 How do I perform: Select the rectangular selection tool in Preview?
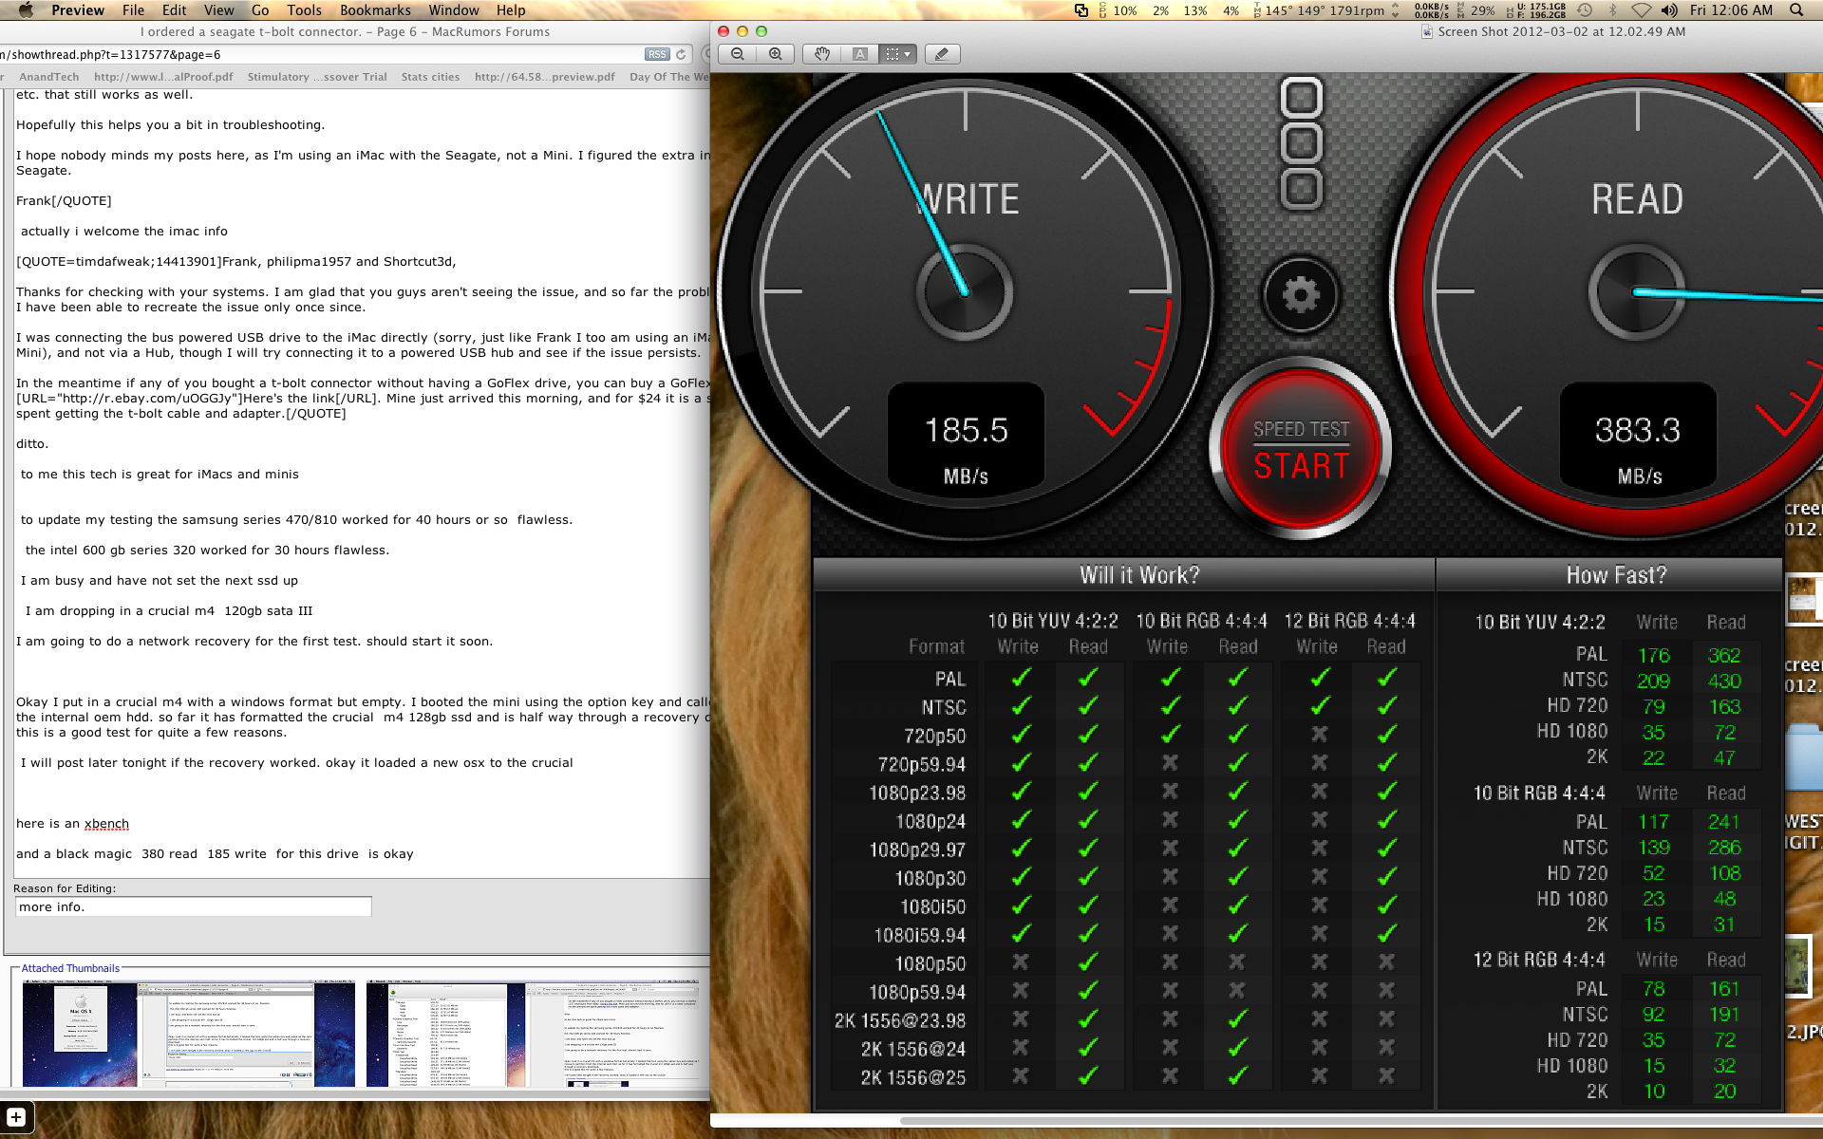tap(892, 54)
